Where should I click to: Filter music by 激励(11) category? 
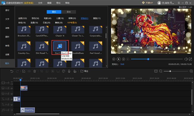coord(97,18)
